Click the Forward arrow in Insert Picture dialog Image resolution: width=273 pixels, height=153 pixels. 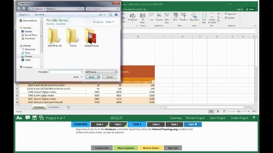[x=23, y=8]
